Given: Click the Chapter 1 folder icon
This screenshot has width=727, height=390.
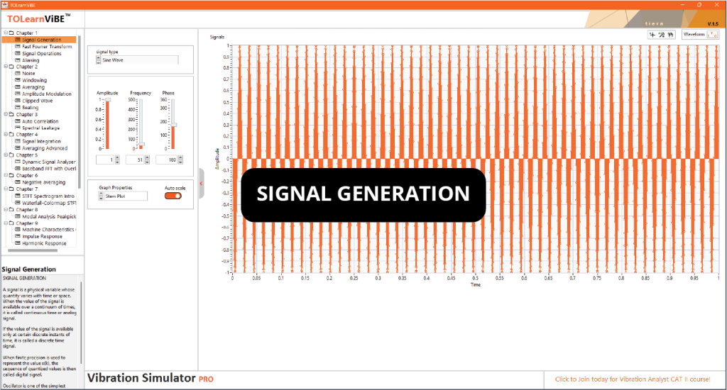Looking at the screenshot, I should (11, 33).
